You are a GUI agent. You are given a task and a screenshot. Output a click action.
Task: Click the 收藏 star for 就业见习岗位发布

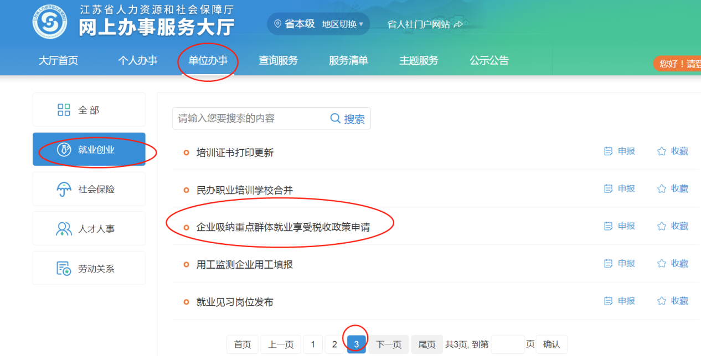[662, 301]
